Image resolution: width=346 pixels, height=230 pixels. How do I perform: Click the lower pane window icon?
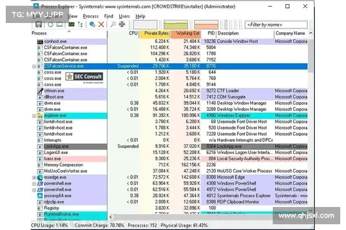point(59,24)
